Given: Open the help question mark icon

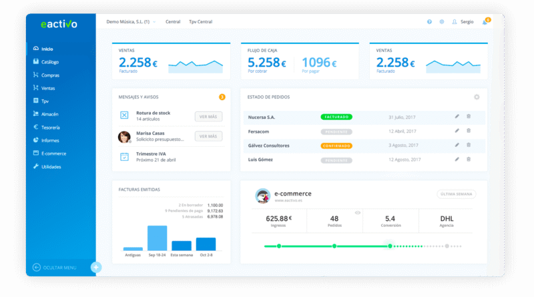Looking at the screenshot, I should [429, 21].
